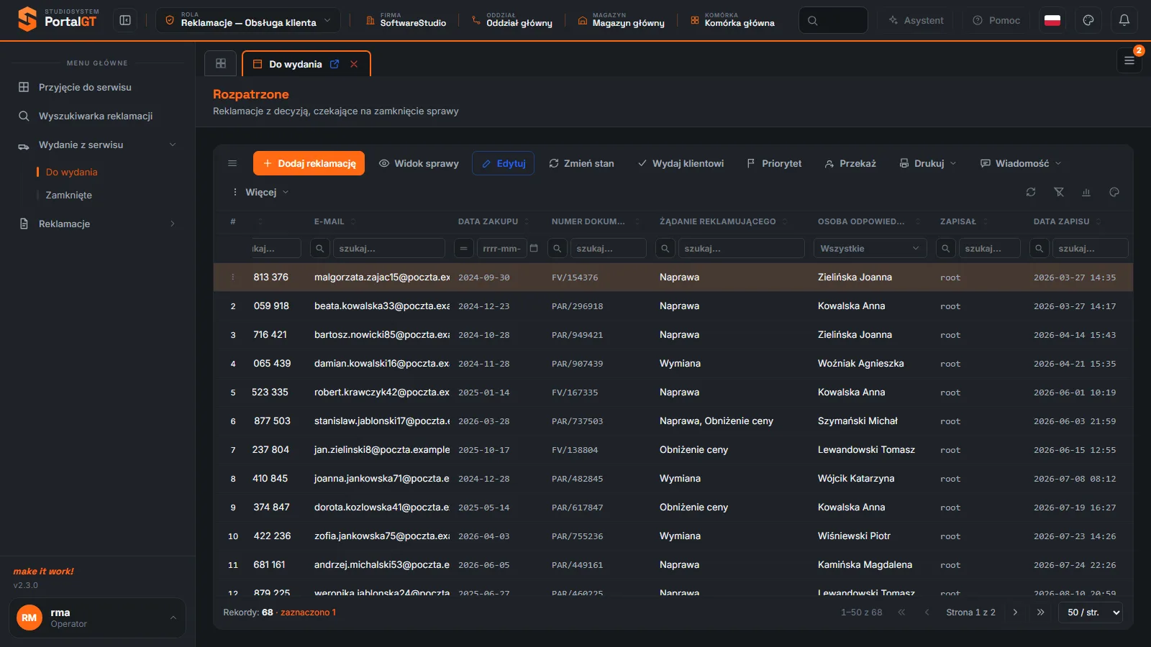Click Wydaj klientowi button

tap(681, 163)
